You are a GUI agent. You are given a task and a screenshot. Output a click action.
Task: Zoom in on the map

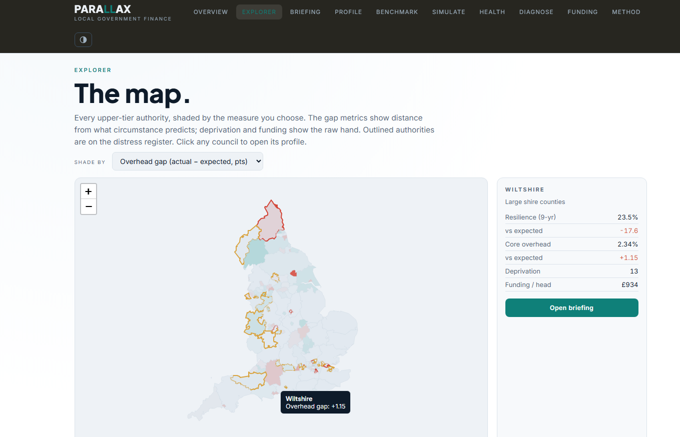point(89,191)
